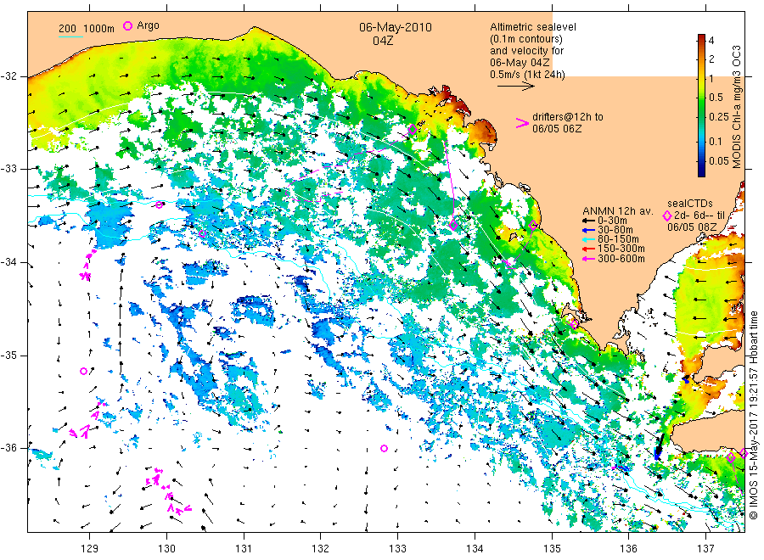Click the '06/05 08Z' seal CTD time text
This screenshot has height=560, width=764.
point(692,227)
